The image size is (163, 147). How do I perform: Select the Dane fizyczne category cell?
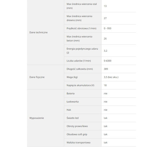46,77
